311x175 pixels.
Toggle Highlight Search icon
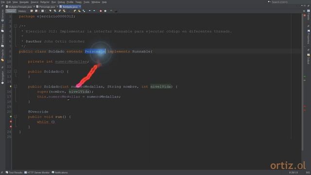coord(64,11)
